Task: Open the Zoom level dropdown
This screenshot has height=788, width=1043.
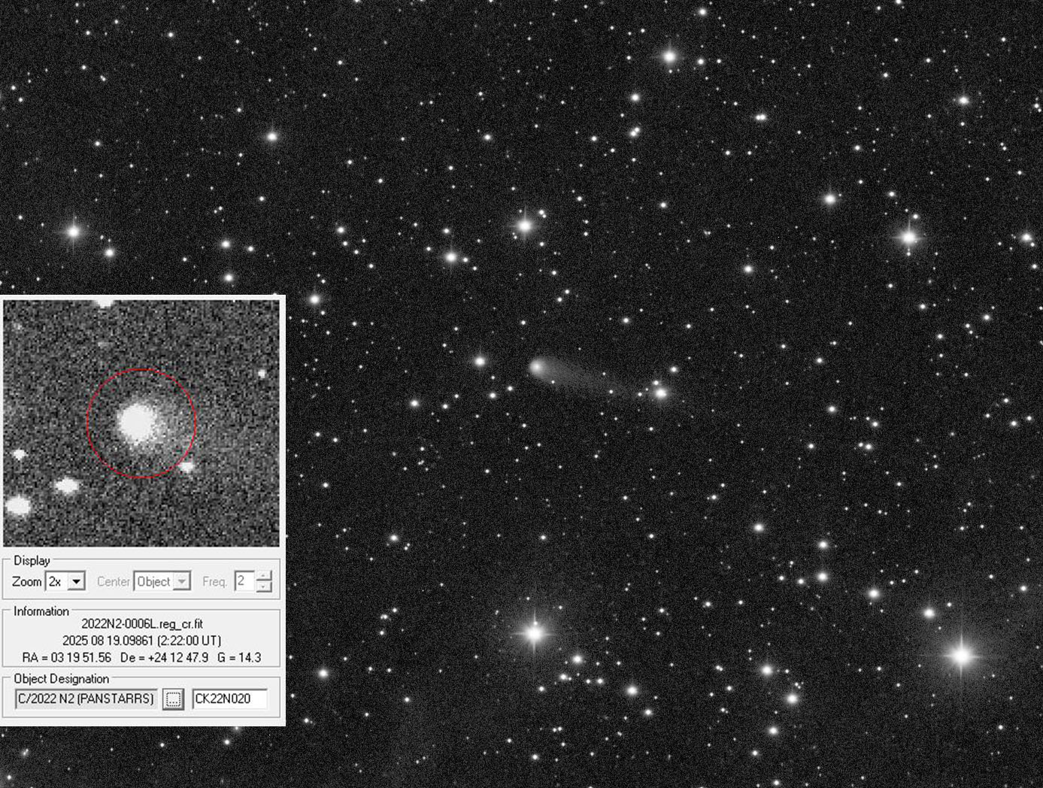Action: pos(75,582)
